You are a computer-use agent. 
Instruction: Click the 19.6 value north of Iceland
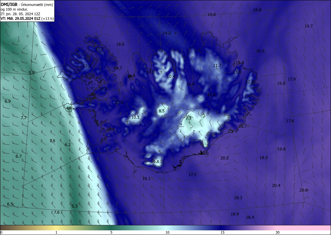[x=212, y=14]
